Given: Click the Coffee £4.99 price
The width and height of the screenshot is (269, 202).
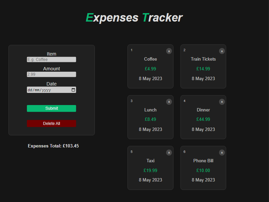Looking at the screenshot, I should tap(150, 69).
